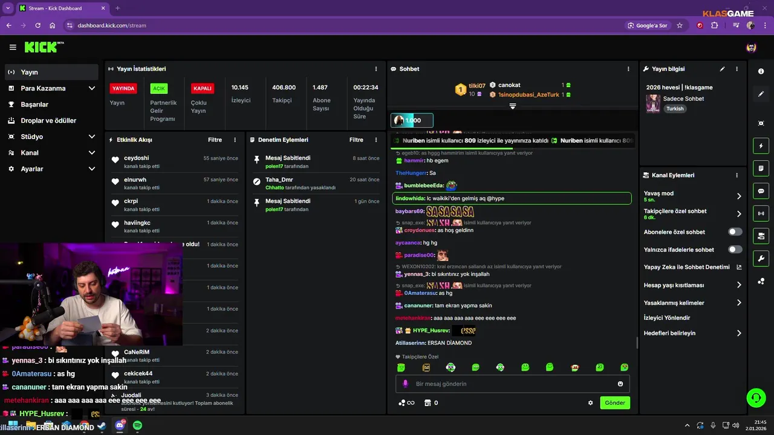Click the broadcast signal icon in the right rail
This screenshot has height=435, width=774.
[761, 213]
